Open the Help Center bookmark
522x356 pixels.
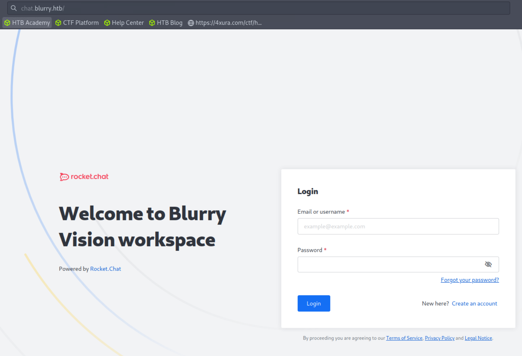pos(128,23)
